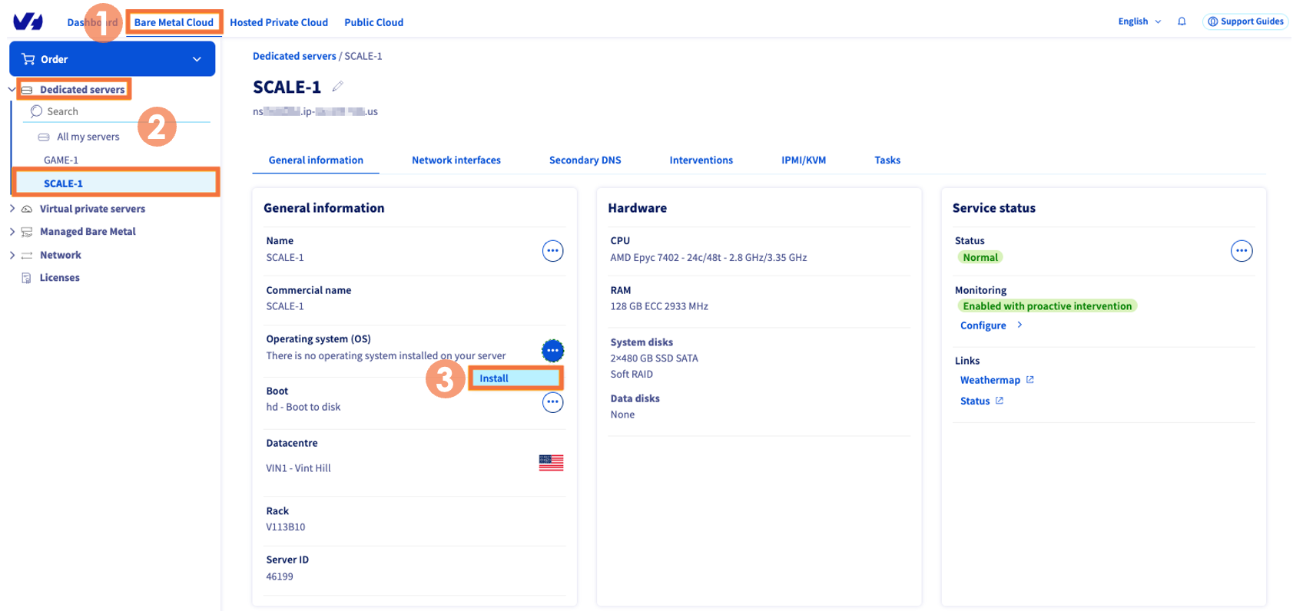The image size is (1293, 611).
Task: Open the Bare Metal Cloud menu
Action: 174,22
